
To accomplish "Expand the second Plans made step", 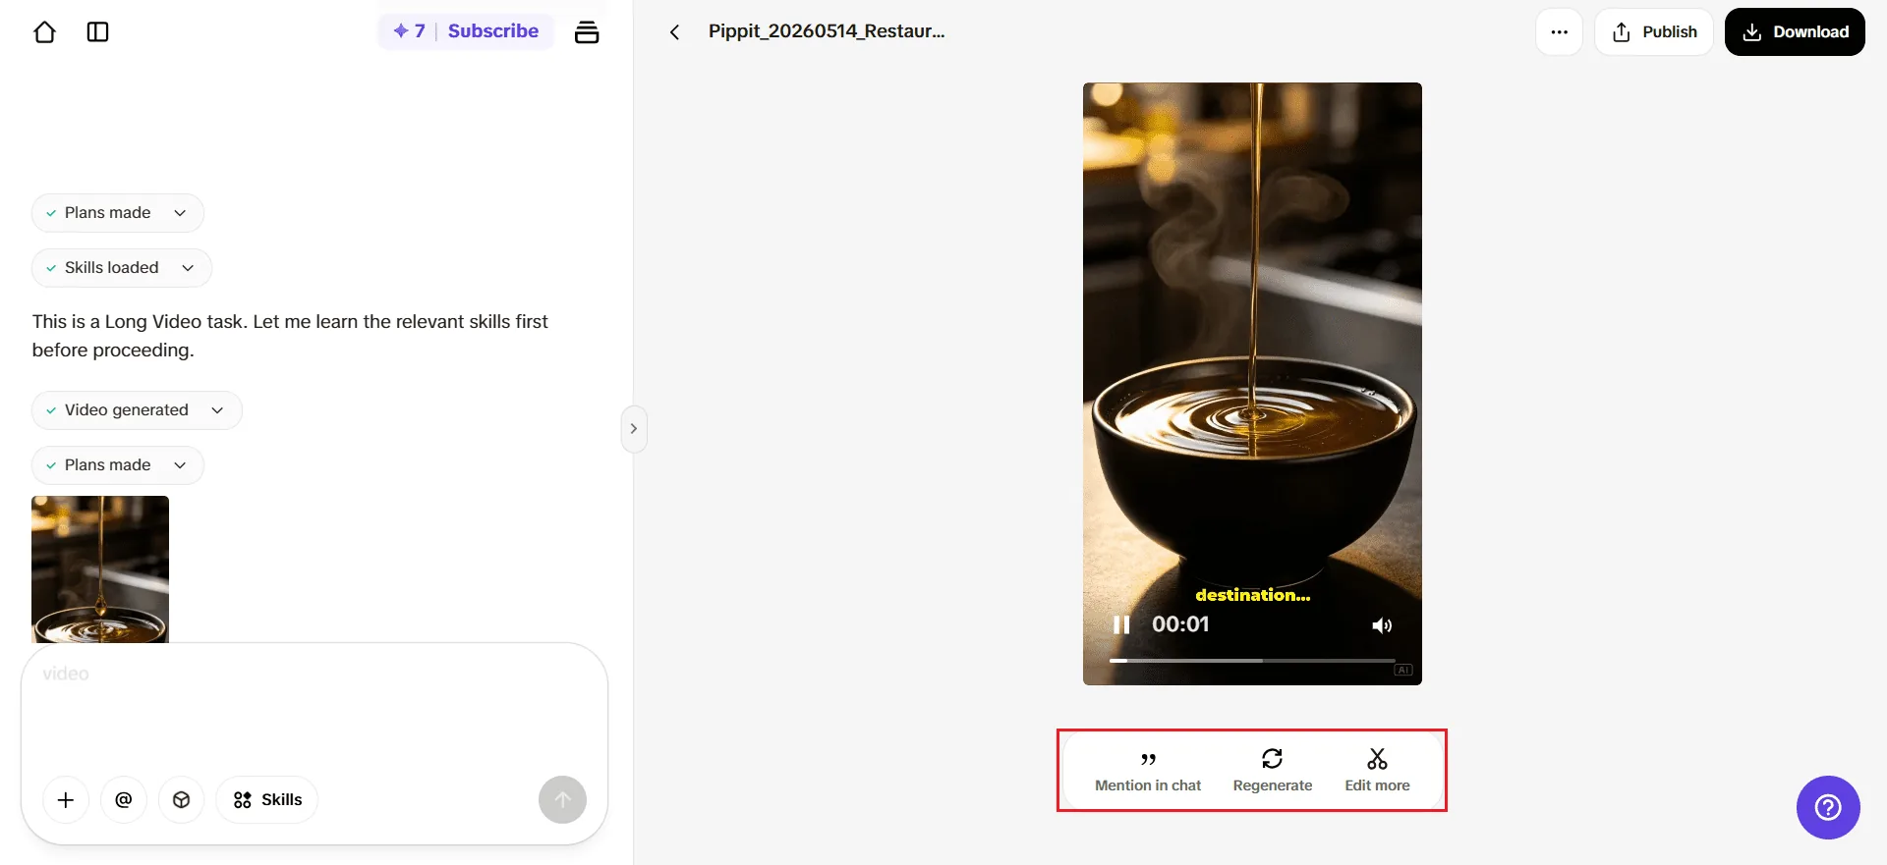I will point(117,465).
